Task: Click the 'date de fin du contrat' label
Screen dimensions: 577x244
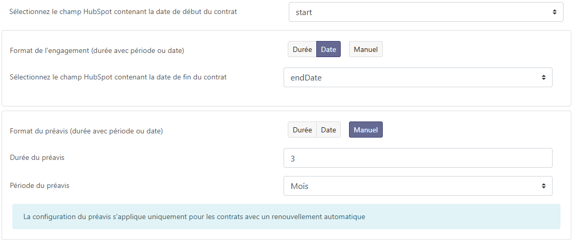Action: (118, 77)
